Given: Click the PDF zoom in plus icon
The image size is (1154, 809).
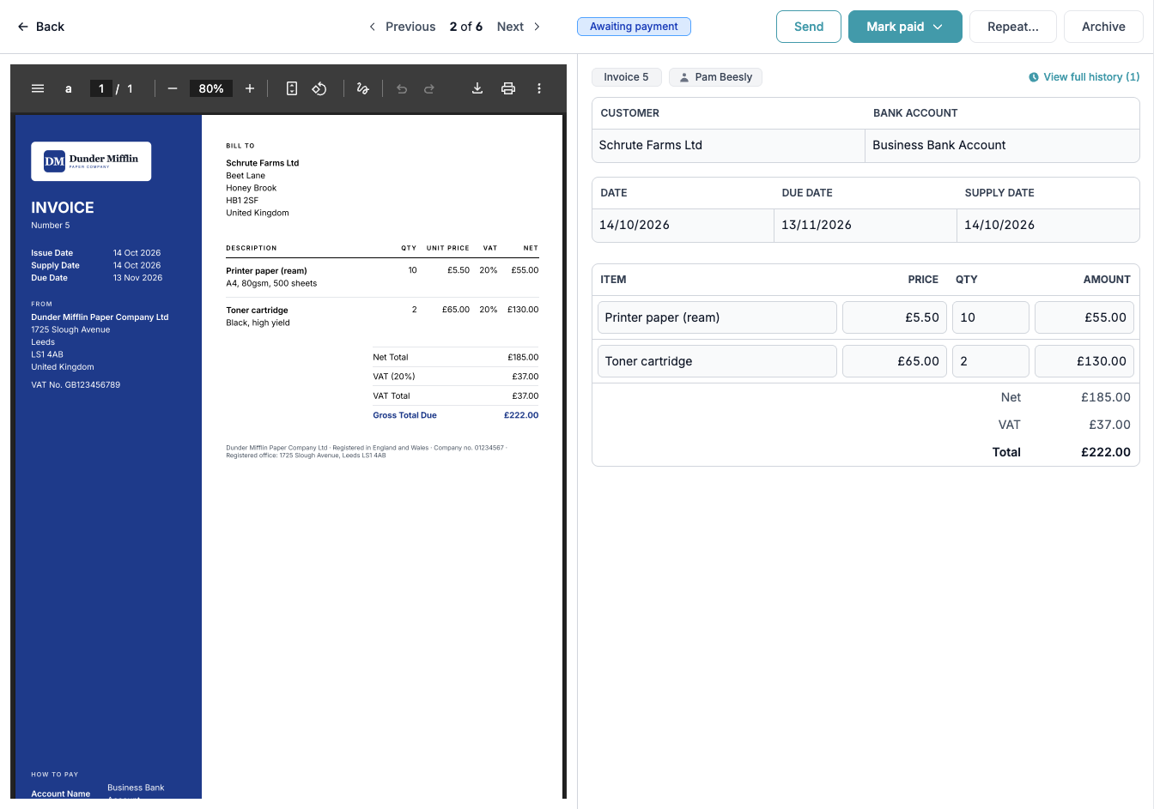Looking at the screenshot, I should pos(250,88).
